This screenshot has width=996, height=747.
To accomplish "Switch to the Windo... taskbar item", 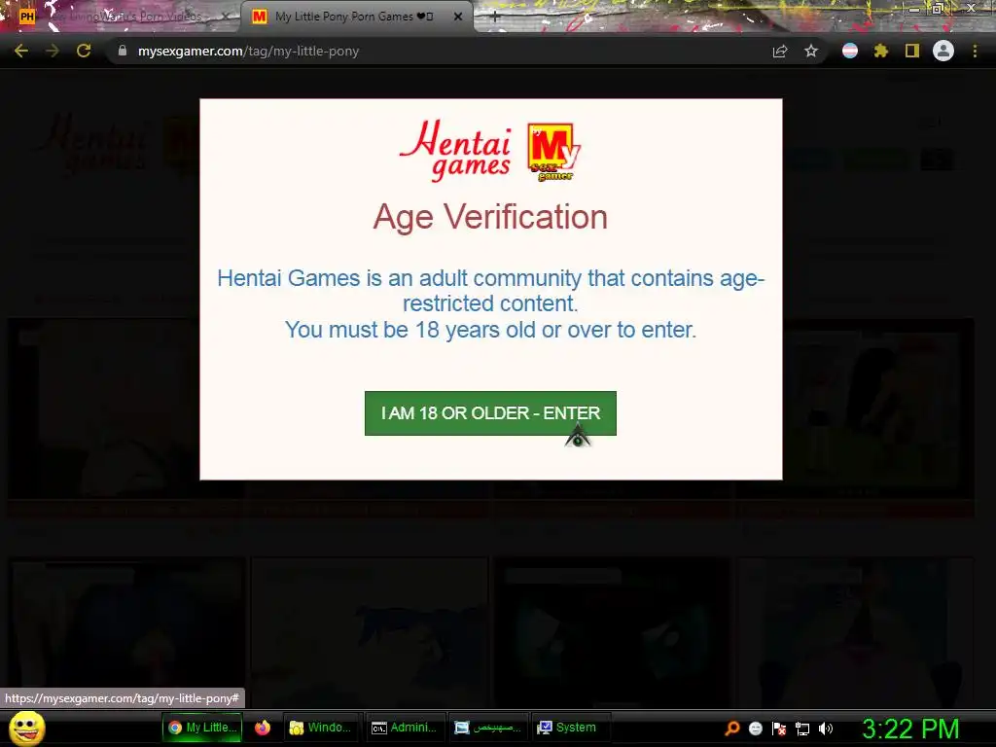I will tap(321, 728).
